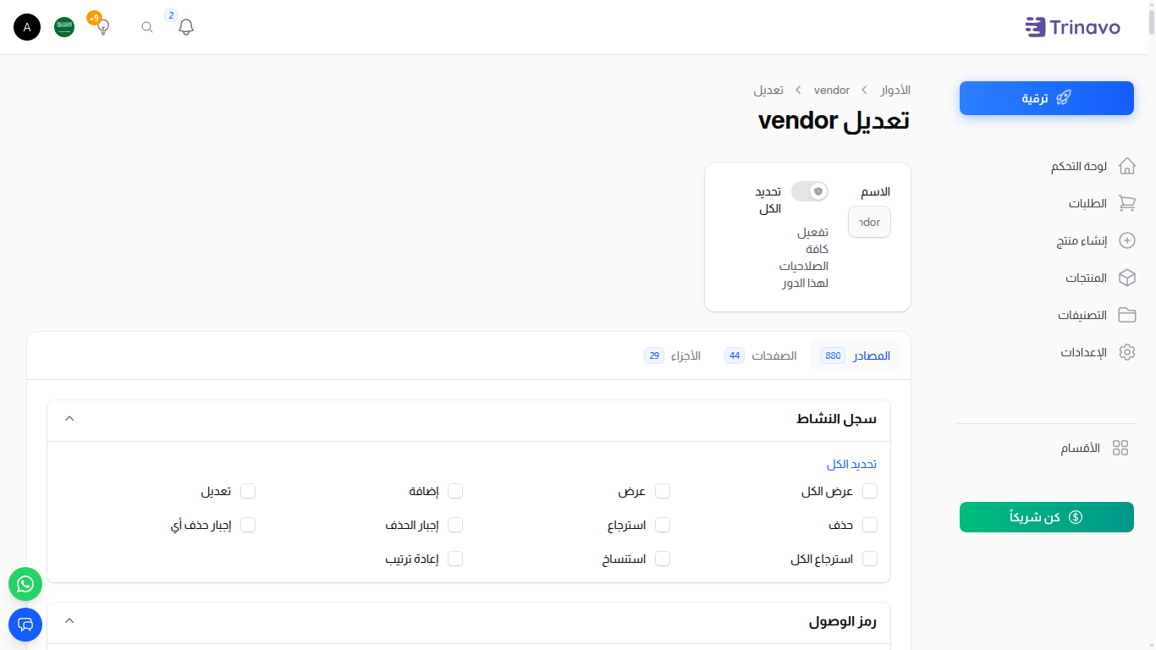Click the search magnifier icon

click(x=147, y=27)
